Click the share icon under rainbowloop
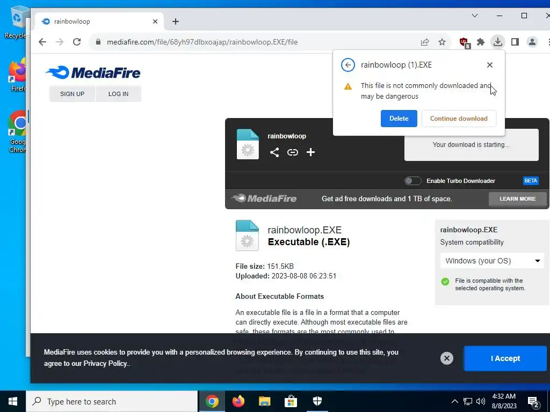 tap(274, 152)
